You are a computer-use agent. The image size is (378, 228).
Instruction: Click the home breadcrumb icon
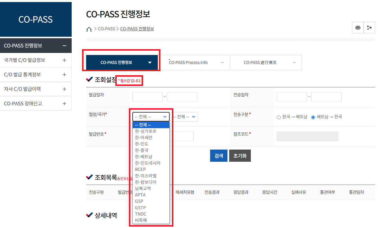click(89, 29)
